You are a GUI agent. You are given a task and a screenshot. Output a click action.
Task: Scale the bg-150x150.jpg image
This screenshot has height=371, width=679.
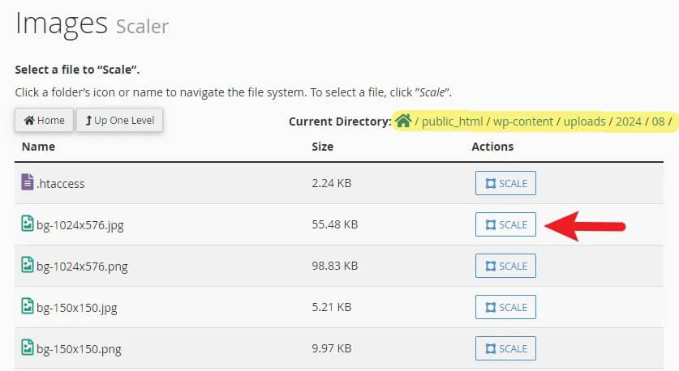[505, 307]
